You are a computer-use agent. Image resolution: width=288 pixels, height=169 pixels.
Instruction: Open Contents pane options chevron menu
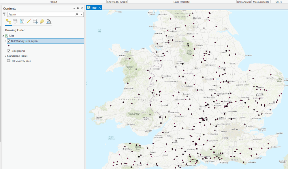[x=74, y=8]
